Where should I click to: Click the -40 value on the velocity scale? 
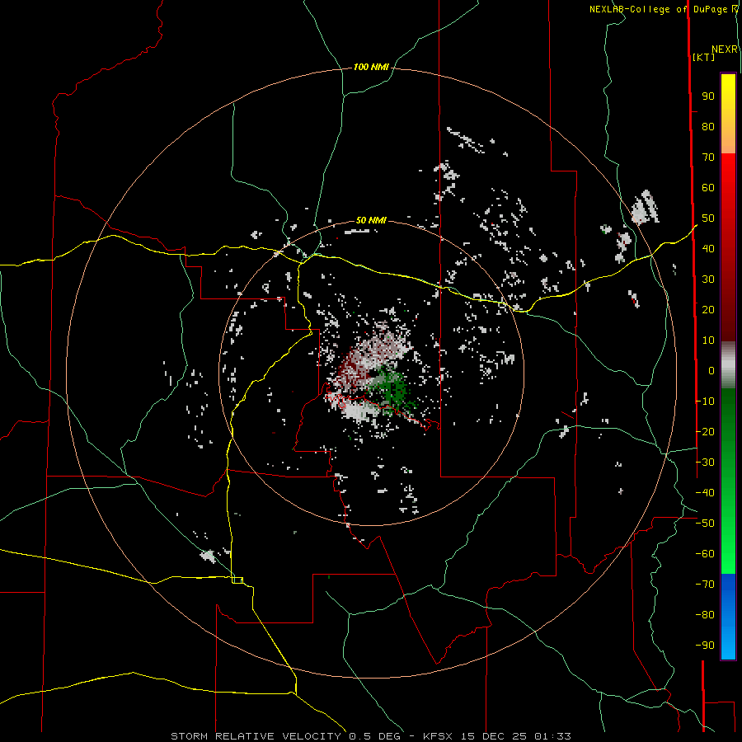point(705,493)
